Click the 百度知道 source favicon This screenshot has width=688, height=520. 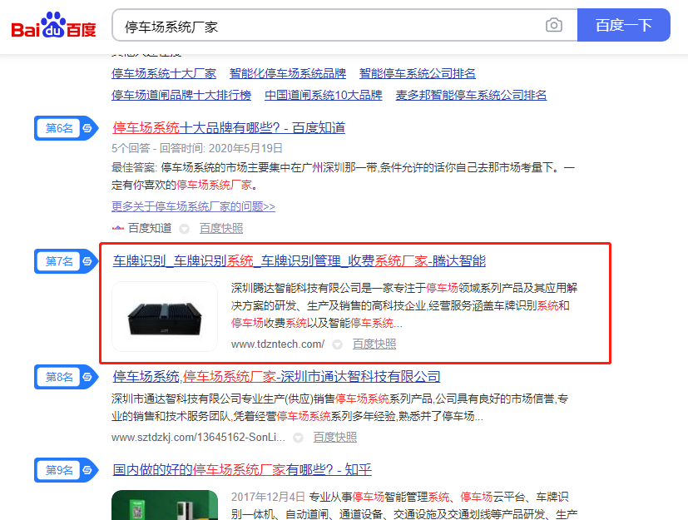coord(117,228)
